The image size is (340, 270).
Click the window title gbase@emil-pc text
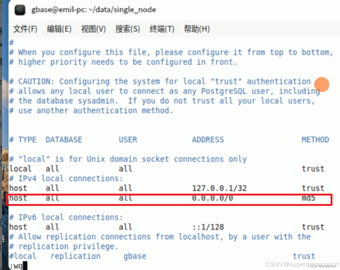pyautogui.click(x=94, y=10)
